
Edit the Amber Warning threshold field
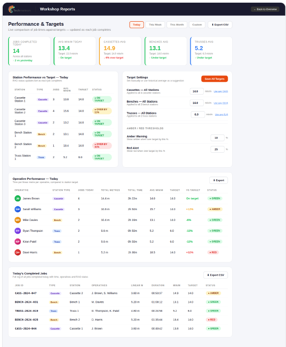click(217, 138)
